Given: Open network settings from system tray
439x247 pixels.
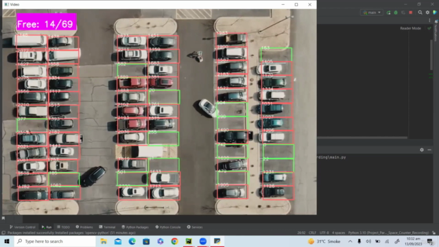Looking at the screenshot, I should [387, 241].
